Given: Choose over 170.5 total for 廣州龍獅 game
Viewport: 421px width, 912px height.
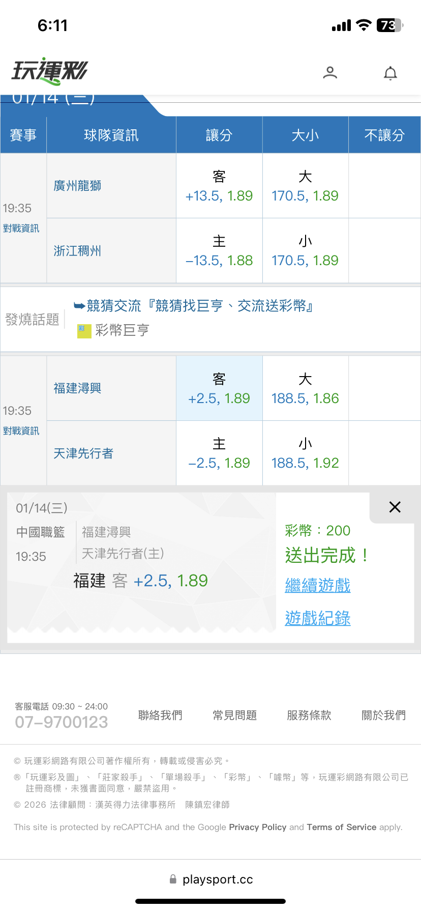Looking at the screenshot, I should 305,186.
